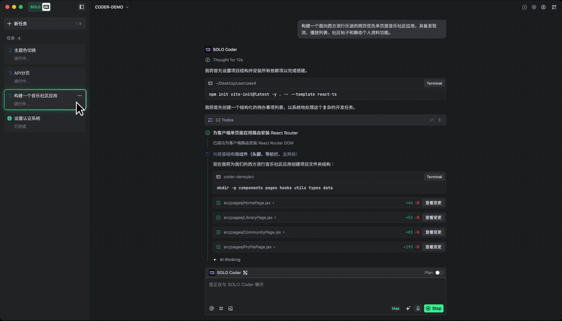Click the hashtag icon in chat input
562x321 pixels.
pos(221,309)
